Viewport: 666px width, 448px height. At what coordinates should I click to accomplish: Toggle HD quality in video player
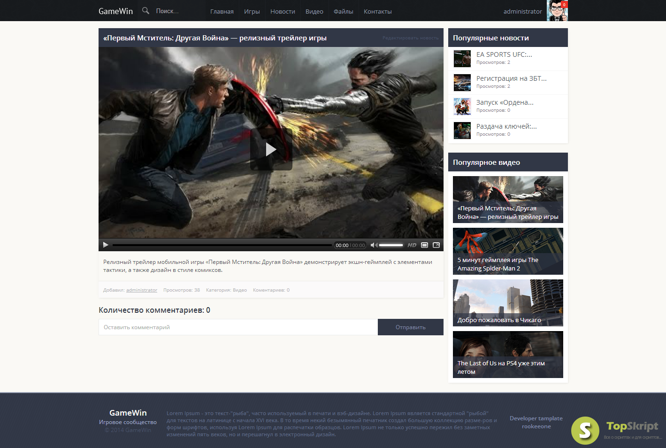[412, 245]
